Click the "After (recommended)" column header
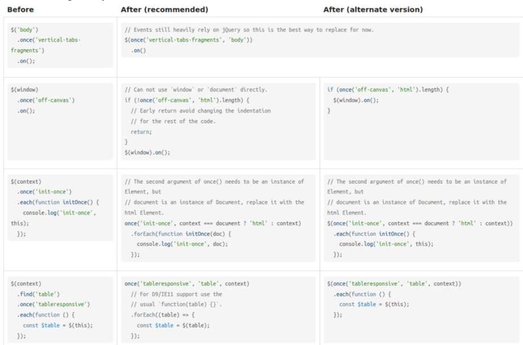The width and height of the screenshot is (523, 345). (164, 9)
